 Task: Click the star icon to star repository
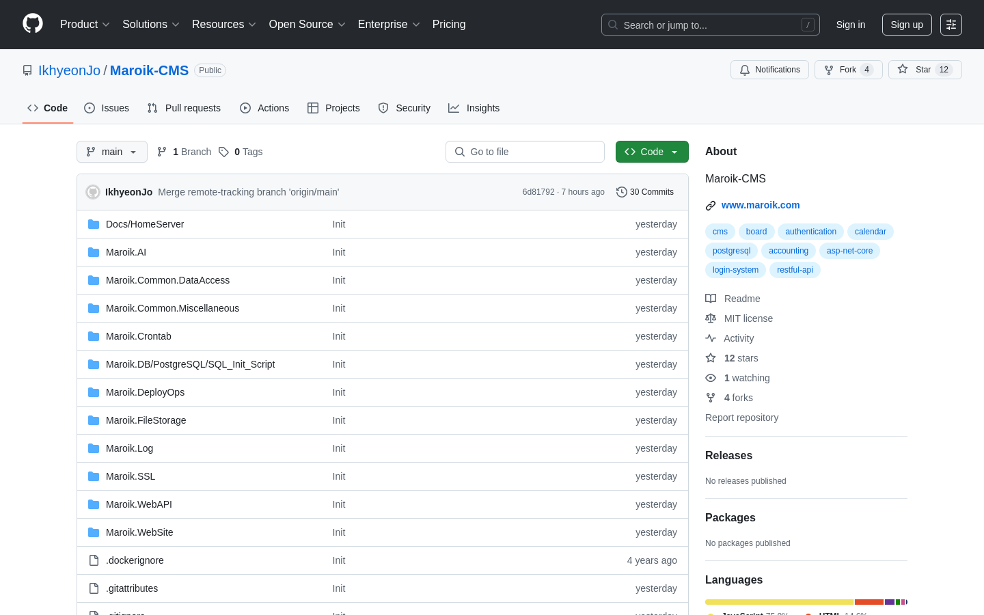tap(903, 69)
